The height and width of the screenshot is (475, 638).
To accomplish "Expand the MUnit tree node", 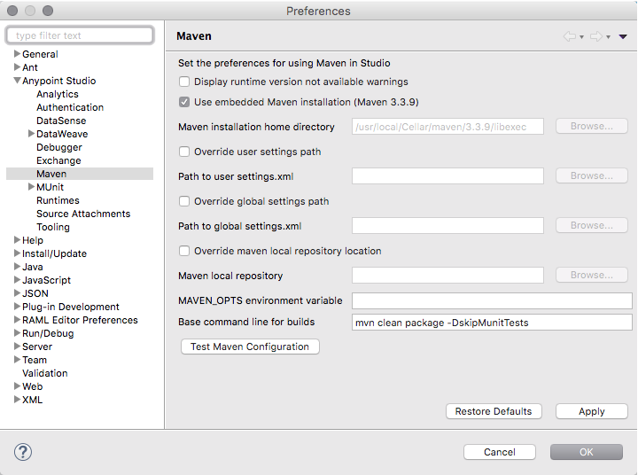I will click(31, 187).
